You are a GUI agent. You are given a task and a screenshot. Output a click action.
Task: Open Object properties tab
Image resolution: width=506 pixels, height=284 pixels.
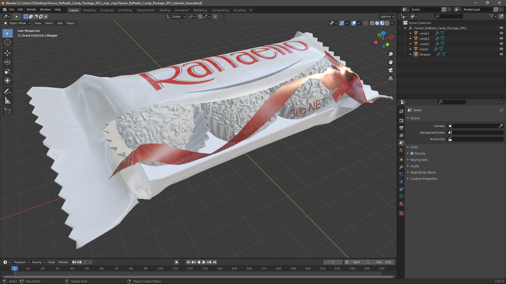coord(401,160)
